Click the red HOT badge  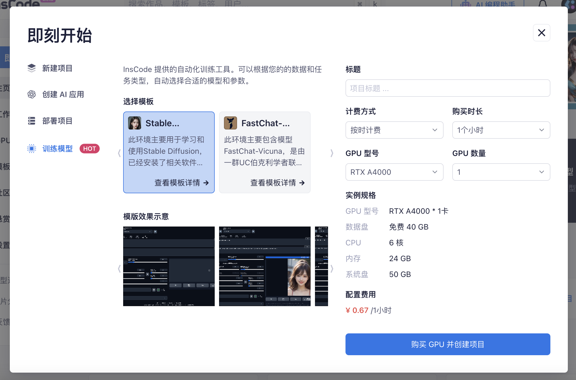pos(90,149)
